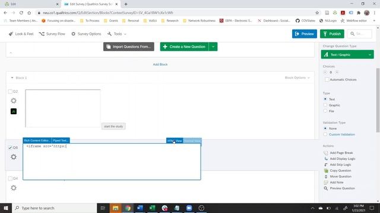380x213 pixels.
Task: Open File Explorer from taskbar
Action: (115, 208)
